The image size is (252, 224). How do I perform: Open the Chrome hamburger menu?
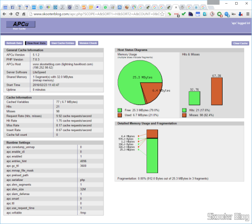pyautogui.click(x=248, y=14)
